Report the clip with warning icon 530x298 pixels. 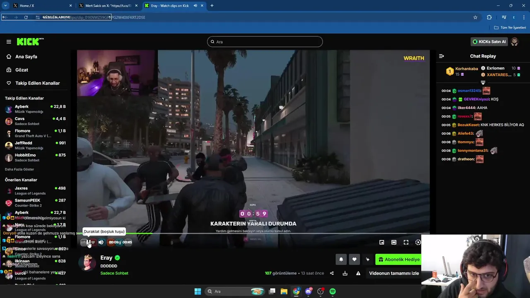click(358, 273)
